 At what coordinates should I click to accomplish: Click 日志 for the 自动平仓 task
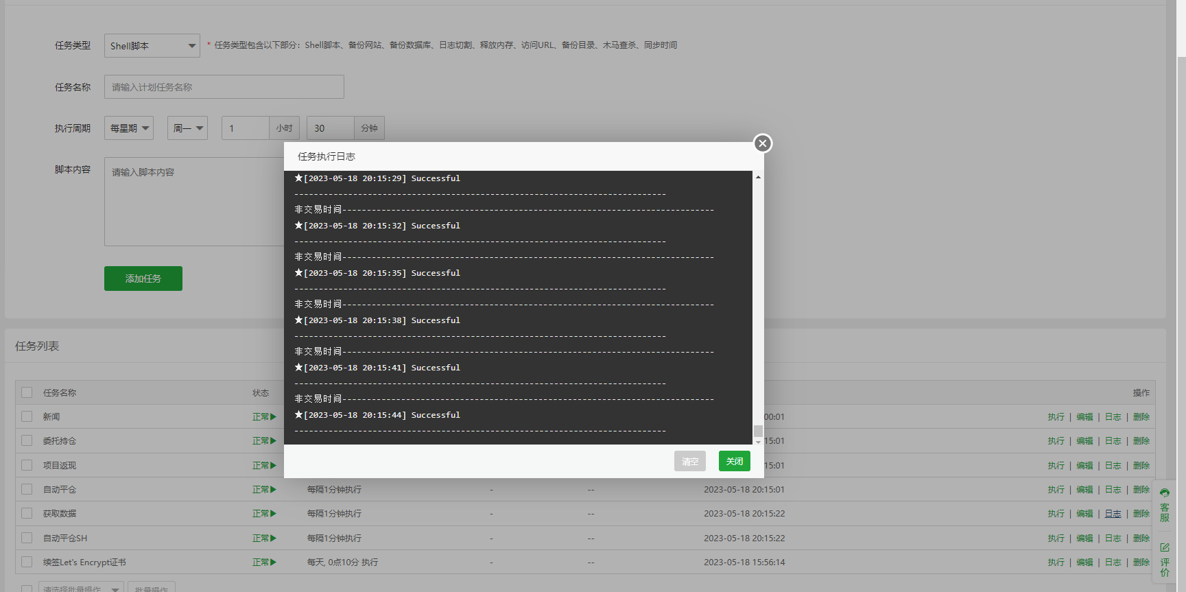point(1113,490)
